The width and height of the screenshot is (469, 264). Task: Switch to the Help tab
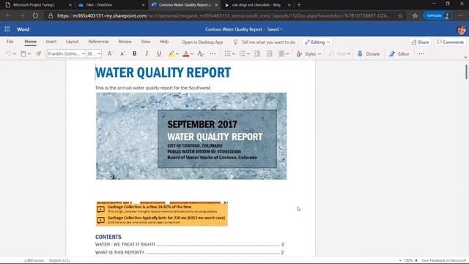point(164,42)
